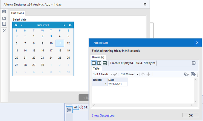The height and width of the screenshot is (121, 203).
Task: Expand the new window options dropdown arrow
Action: (197, 63)
